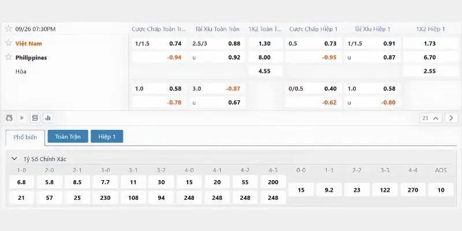Bet reverse score odds 94 under 3-2
462x231 pixels.
161,198
